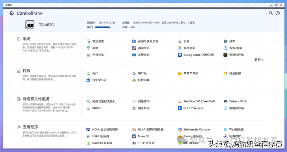The height and width of the screenshot is (152, 287).
Task: Open the HDMI 显示应用程序 icon
Action: tap(88, 129)
